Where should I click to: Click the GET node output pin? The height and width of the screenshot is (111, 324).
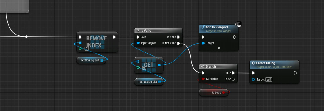[x=159, y=65]
